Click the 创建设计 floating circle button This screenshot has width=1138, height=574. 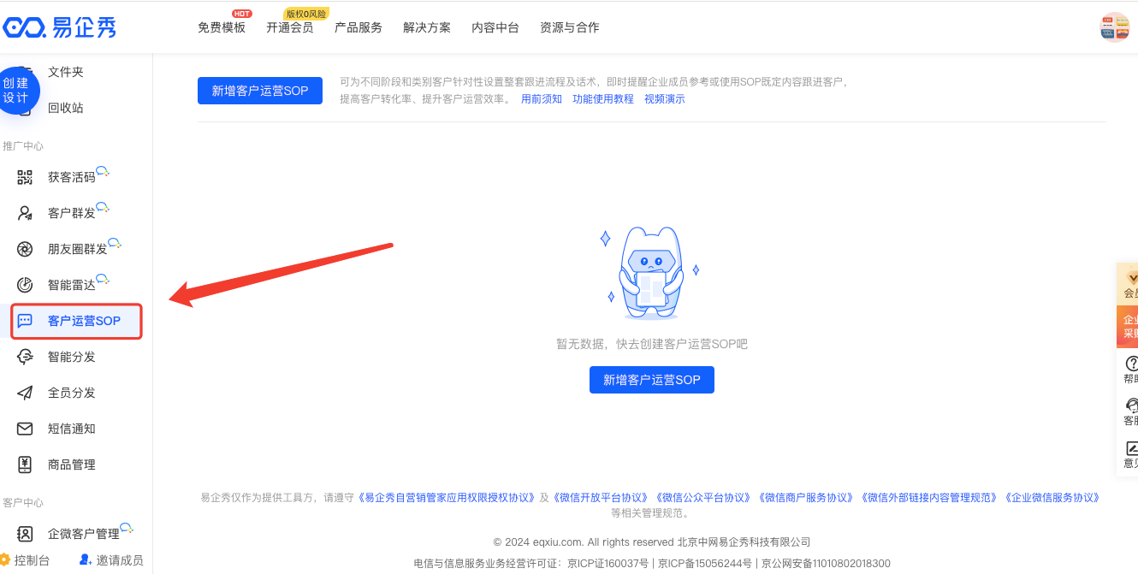click(x=16, y=90)
